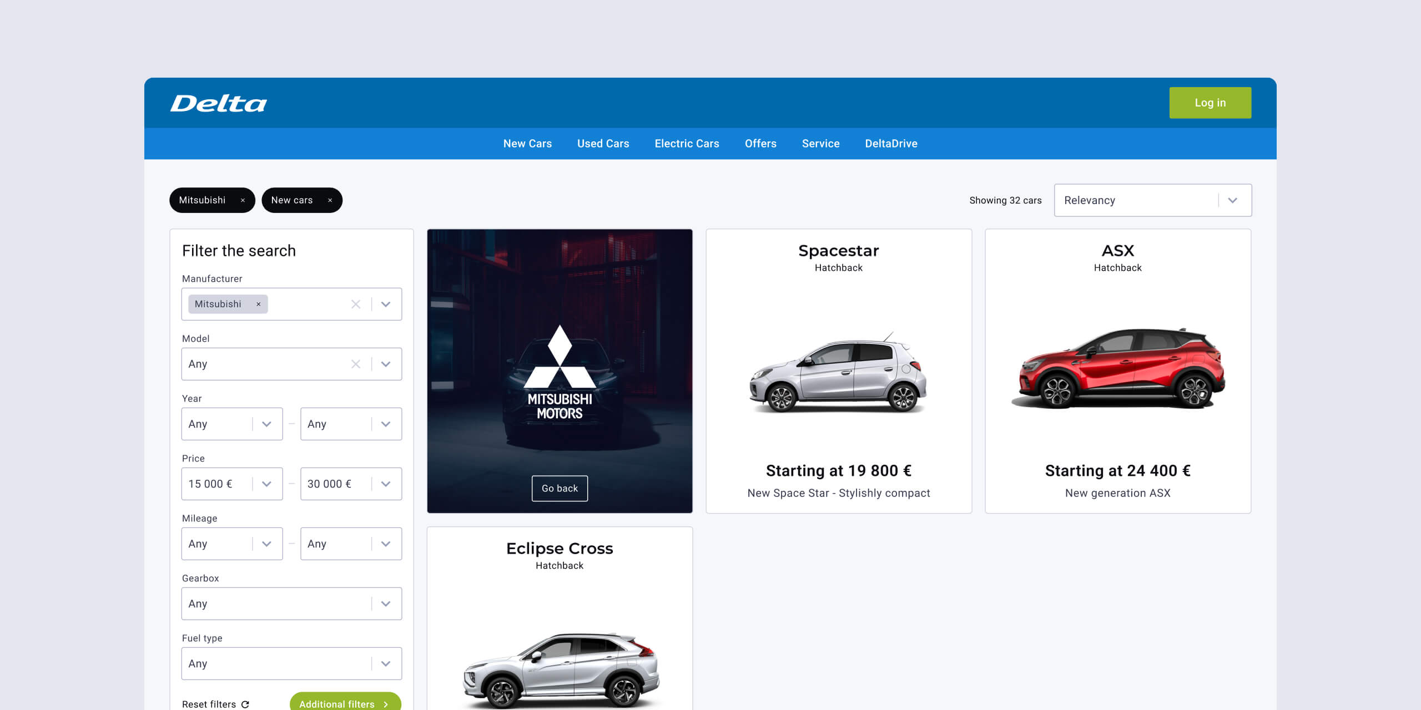Screen dimensions: 1421x710
Task: Click the Eclipse Cross card title
Action: point(560,549)
